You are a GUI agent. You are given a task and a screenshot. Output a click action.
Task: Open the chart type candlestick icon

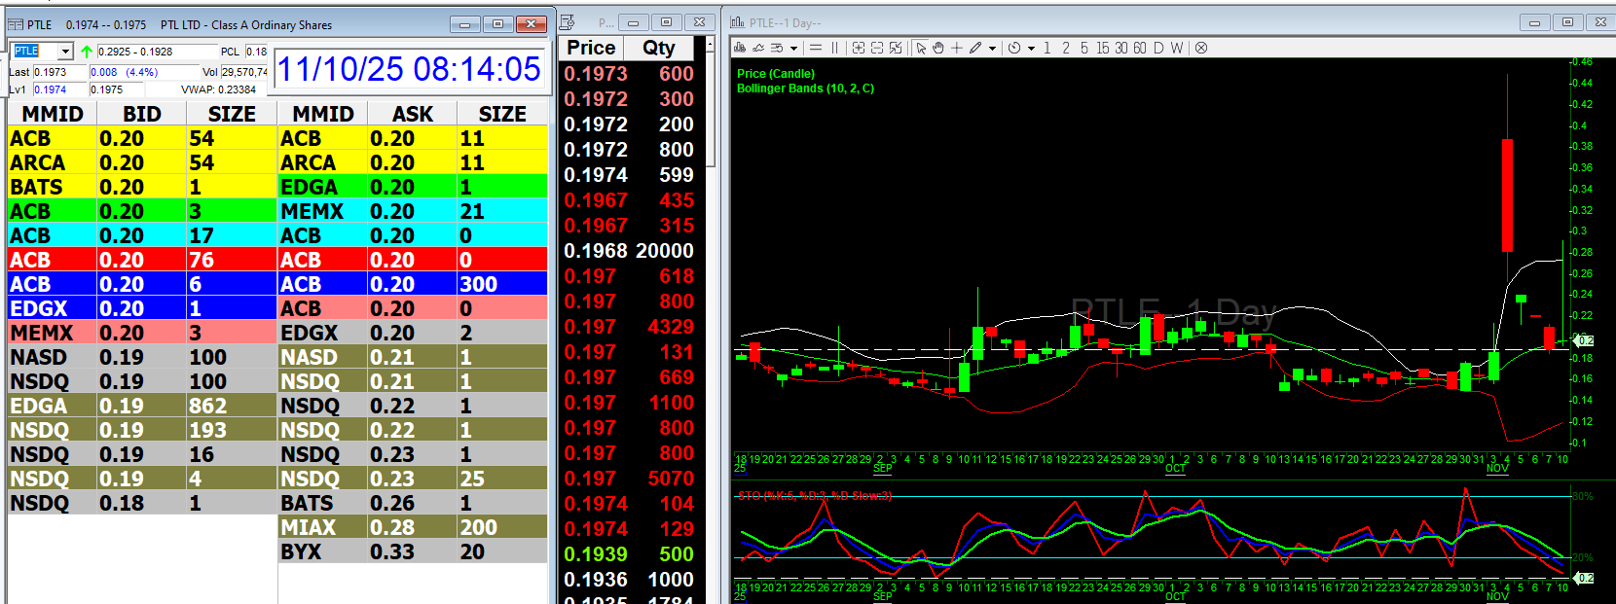tap(740, 48)
